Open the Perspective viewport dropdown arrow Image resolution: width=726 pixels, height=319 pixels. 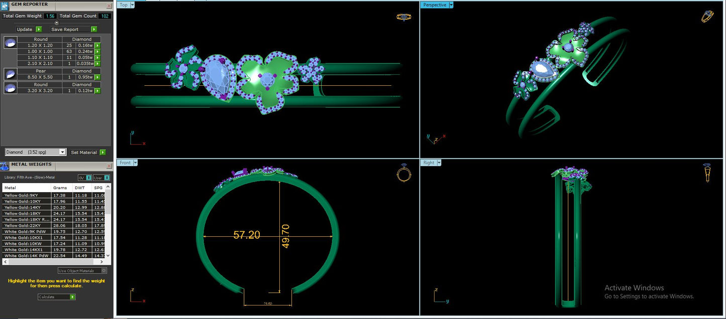point(451,5)
